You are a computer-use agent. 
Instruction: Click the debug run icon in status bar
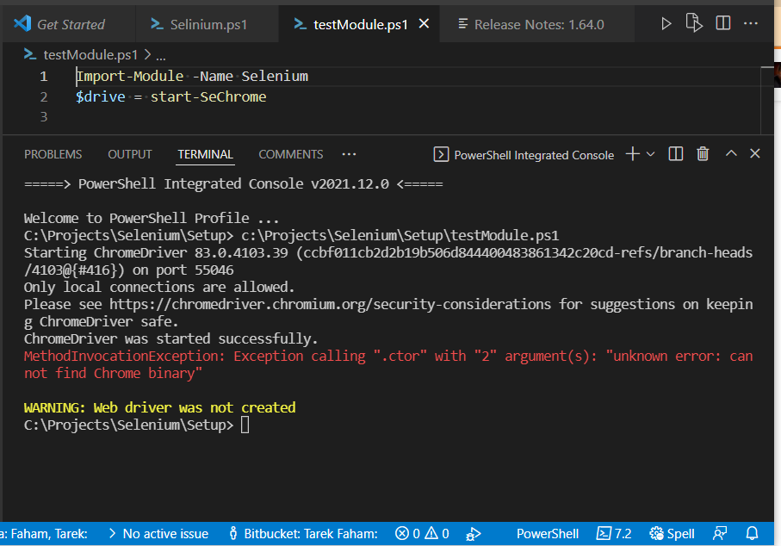[474, 534]
